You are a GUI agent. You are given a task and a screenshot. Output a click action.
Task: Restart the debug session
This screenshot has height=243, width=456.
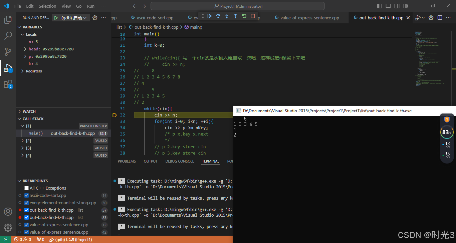tap(244, 16)
